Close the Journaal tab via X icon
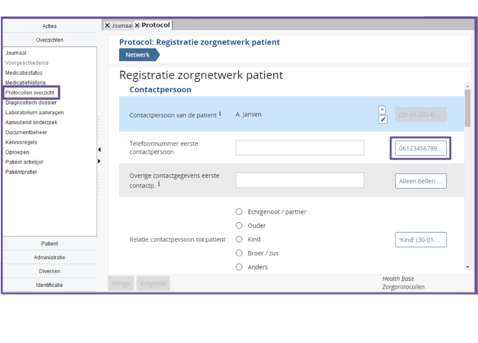The image size is (478, 343). 108,25
